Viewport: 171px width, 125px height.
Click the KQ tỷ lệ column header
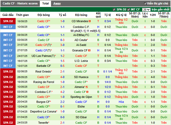tap(121, 15)
